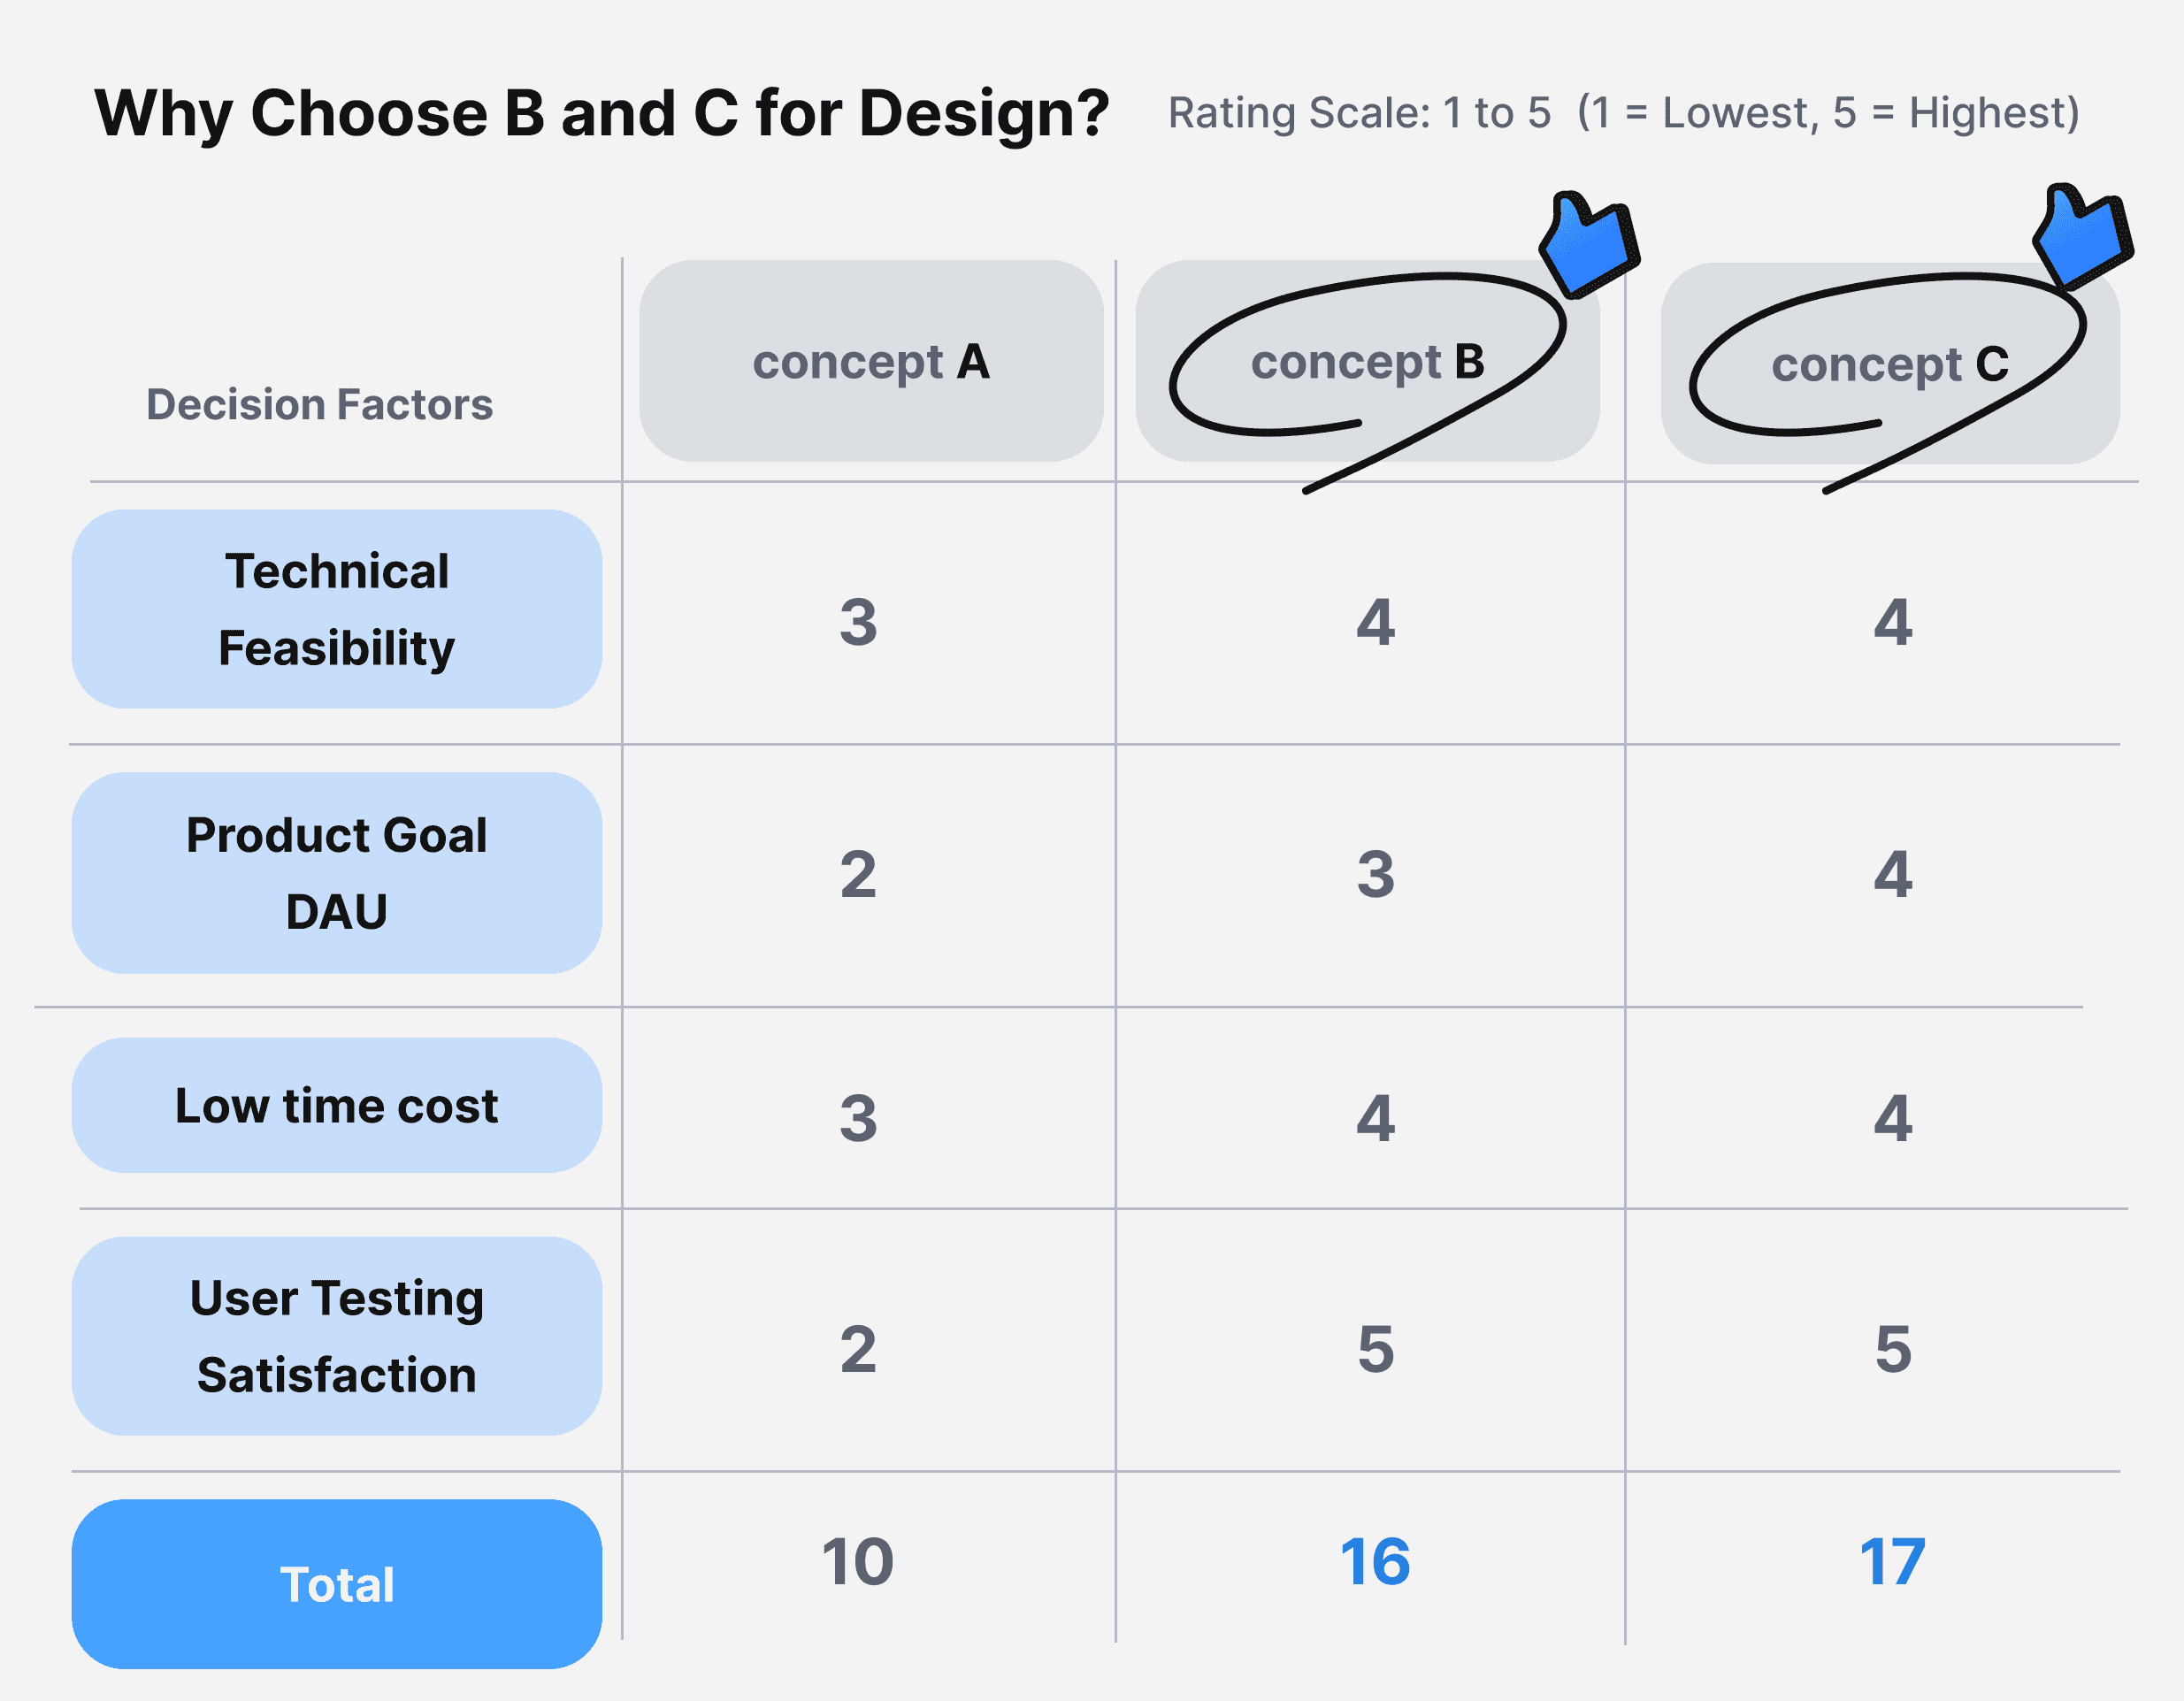Image resolution: width=2184 pixels, height=1701 pixels.
Task: Click the User Testing Satisfaction label
Action: pos(337,1336)
